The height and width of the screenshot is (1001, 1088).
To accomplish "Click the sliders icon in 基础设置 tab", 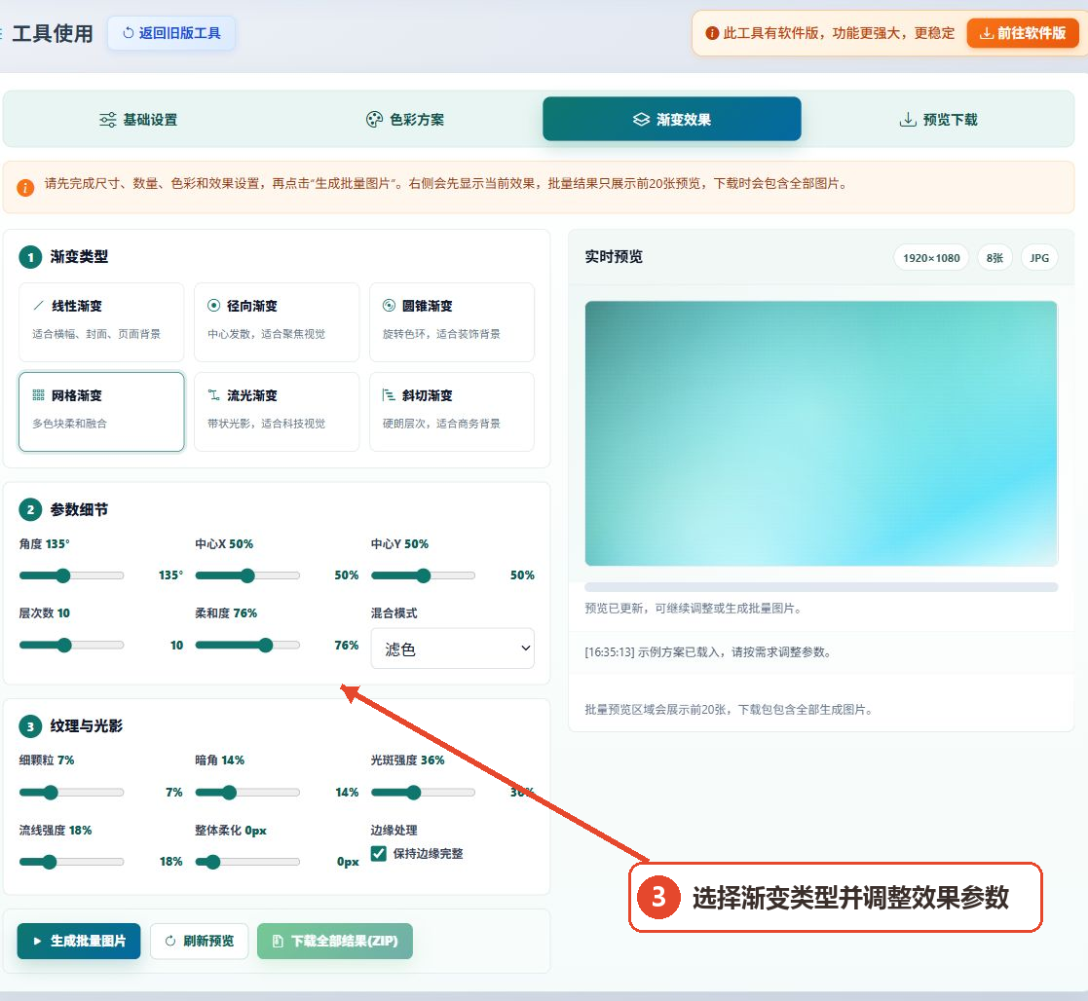I will click(107, 120).
